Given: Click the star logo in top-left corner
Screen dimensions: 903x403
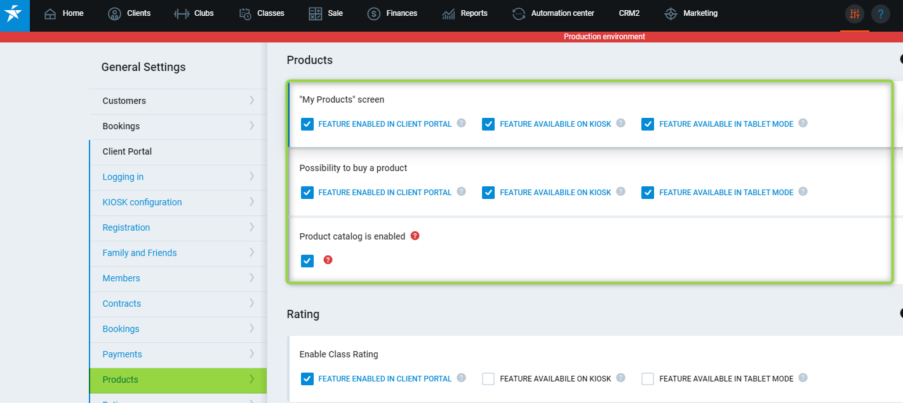Looking at the screenshot, I should coord(14,14).
